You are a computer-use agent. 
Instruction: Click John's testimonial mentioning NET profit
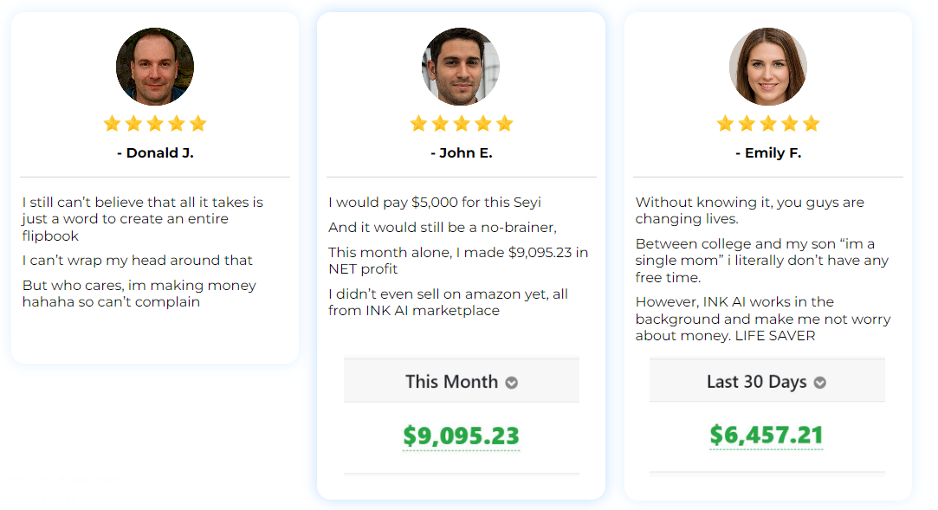tap(458, 261)
